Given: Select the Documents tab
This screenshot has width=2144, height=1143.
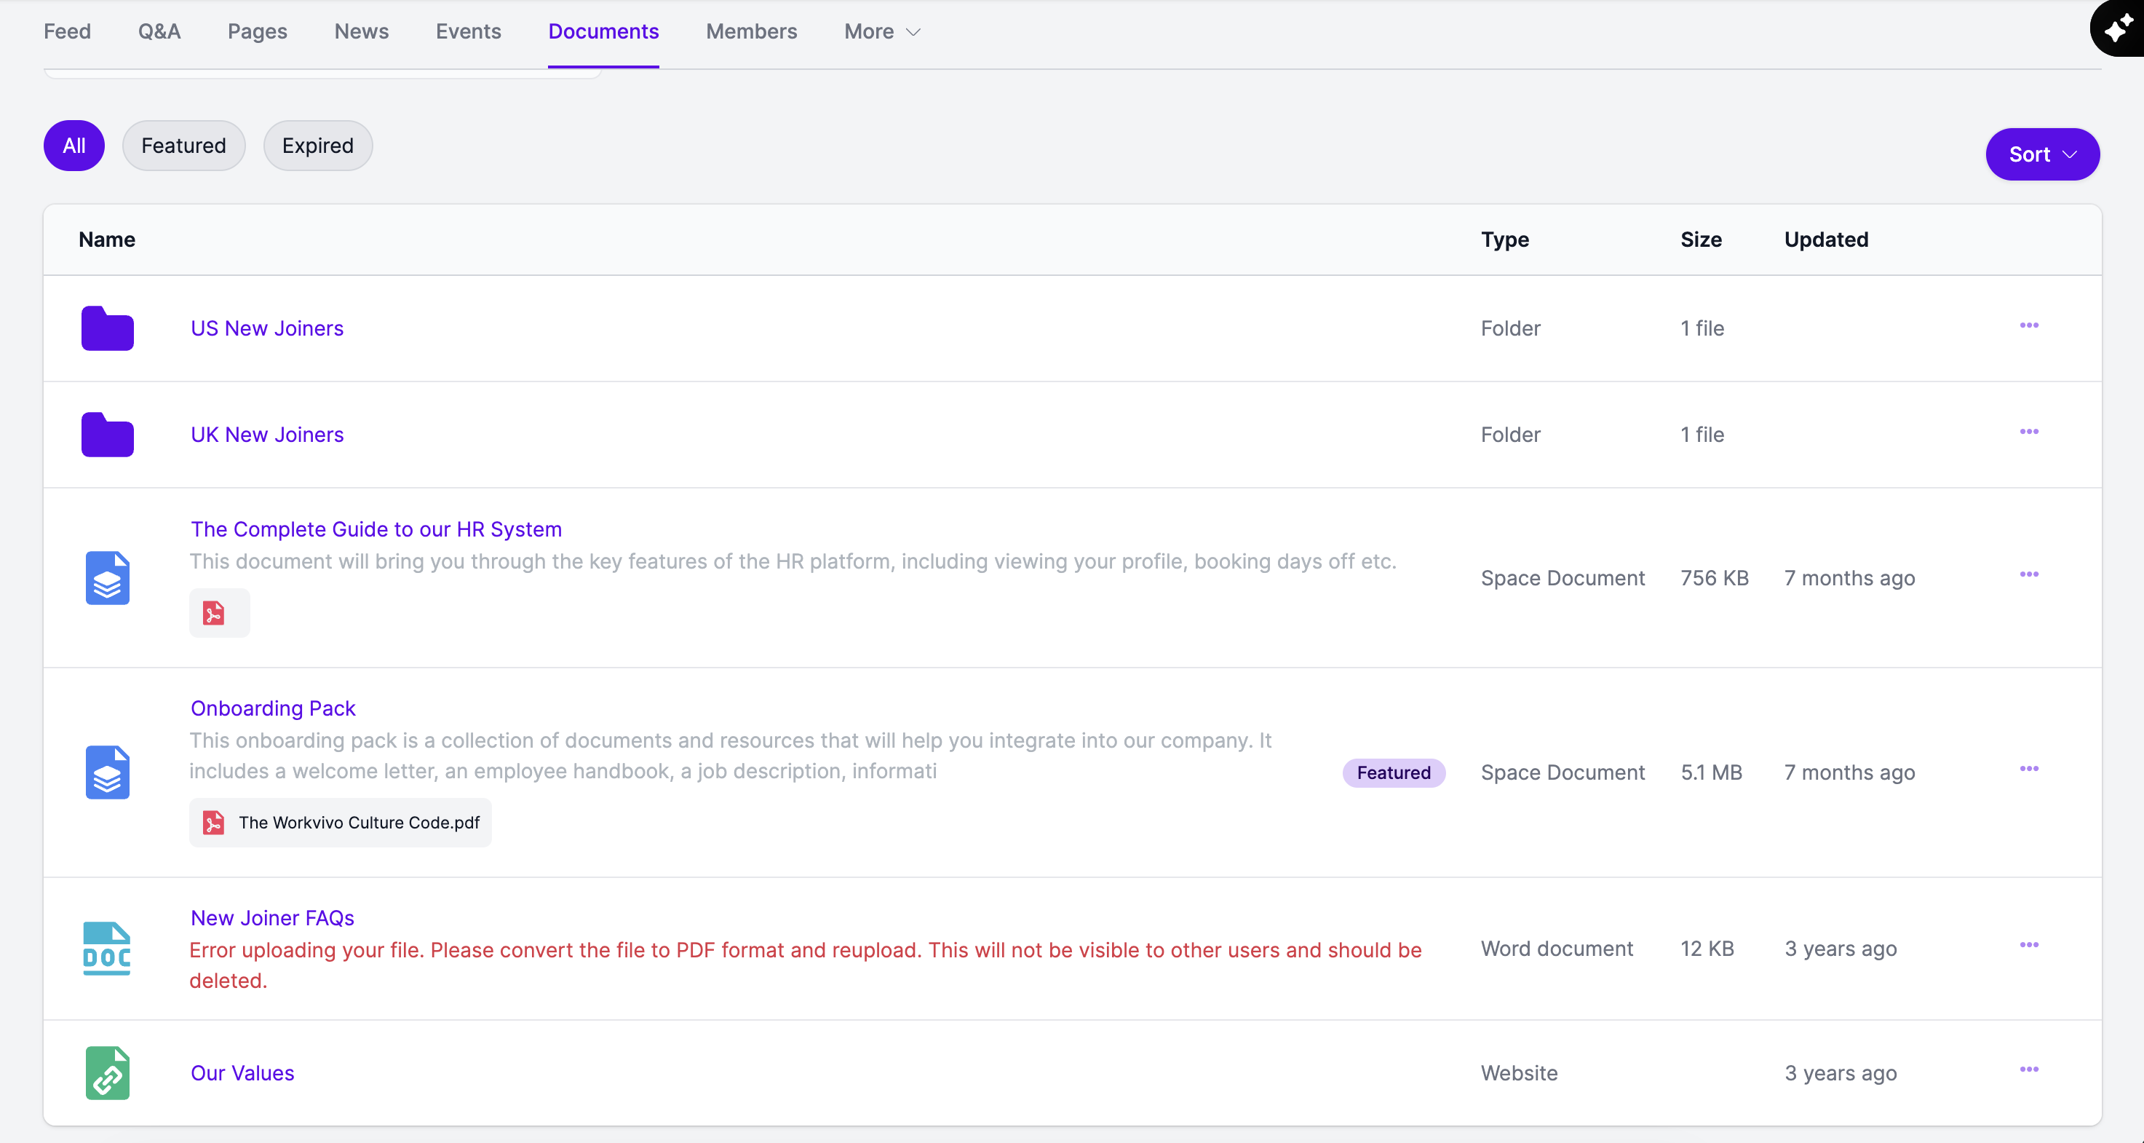Looking at the screenshot, I should pos(603,31).
